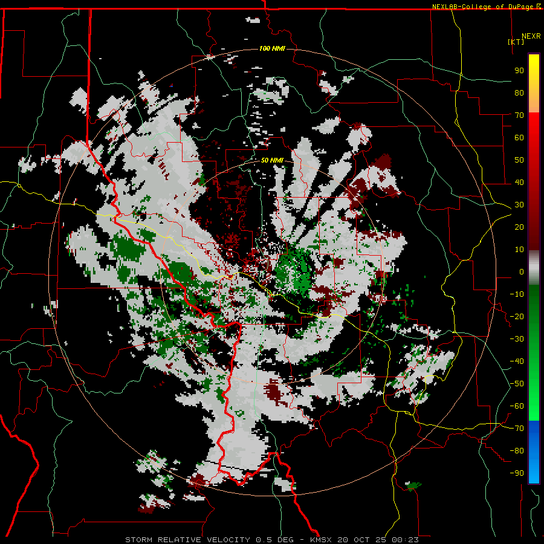The image size is (544, 544).
Task: Click the -50 knot scale value
Action: point(517,384)
